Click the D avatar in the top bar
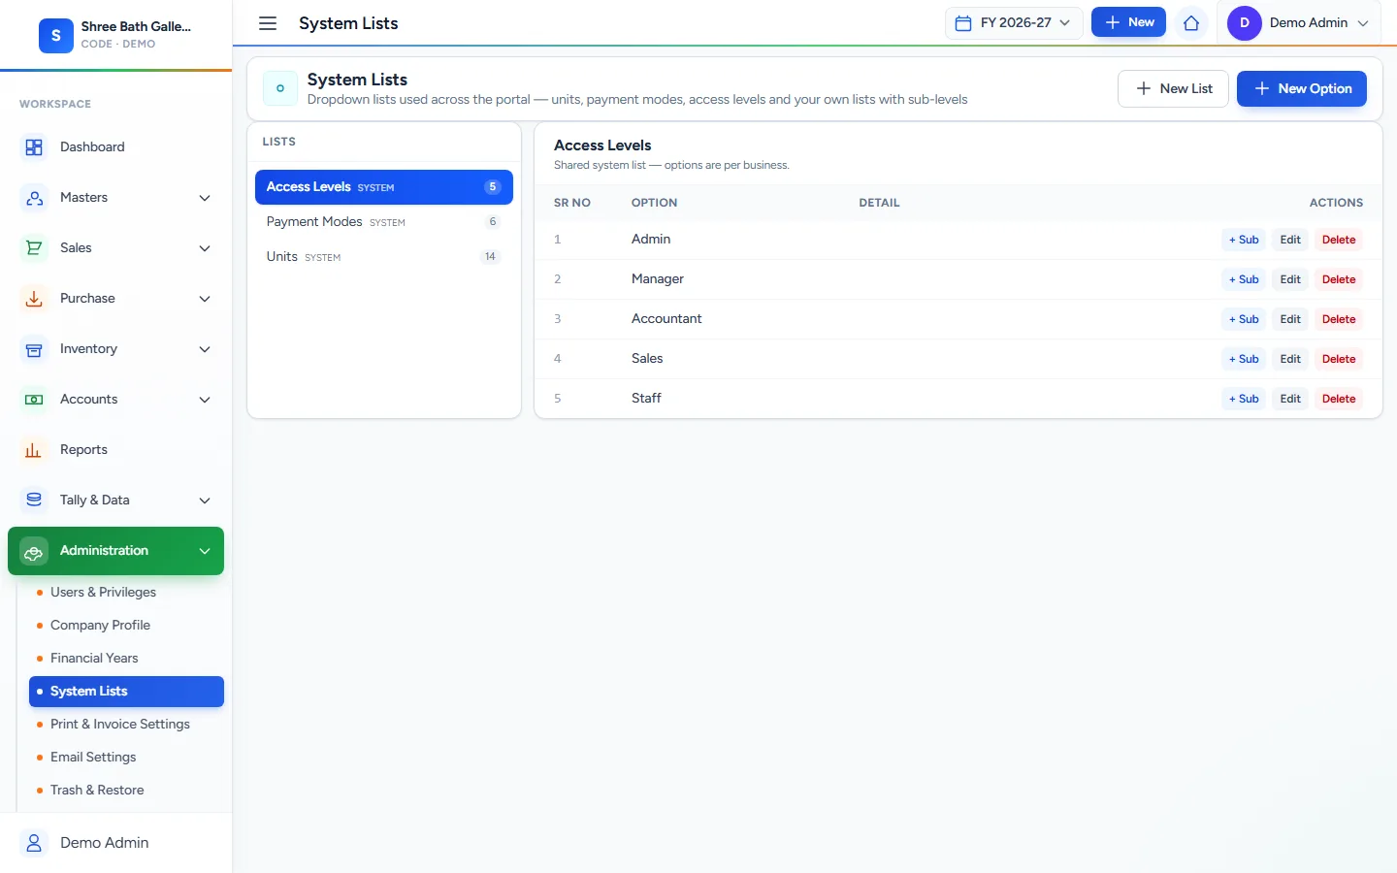This screenshot has width=1397, height=873. click(x=1245, y=23)
